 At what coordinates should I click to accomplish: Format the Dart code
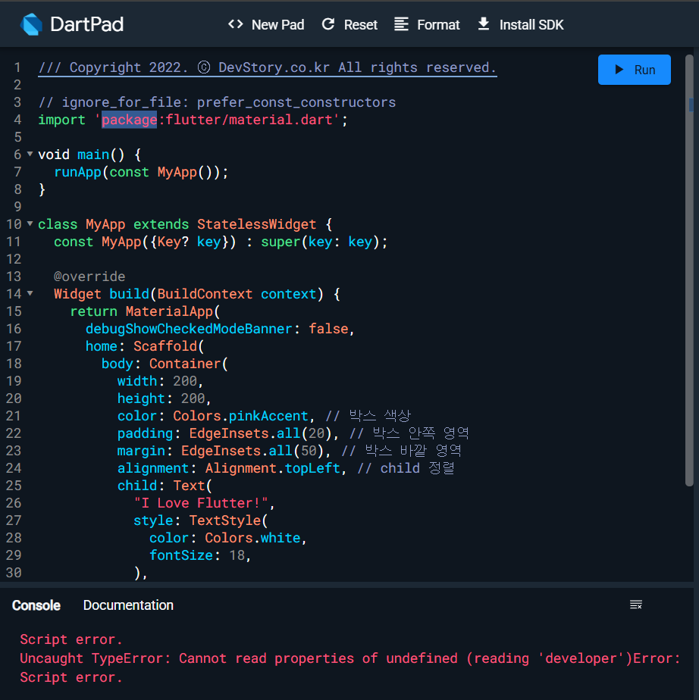pyautogui.click(x=427, y=24)
